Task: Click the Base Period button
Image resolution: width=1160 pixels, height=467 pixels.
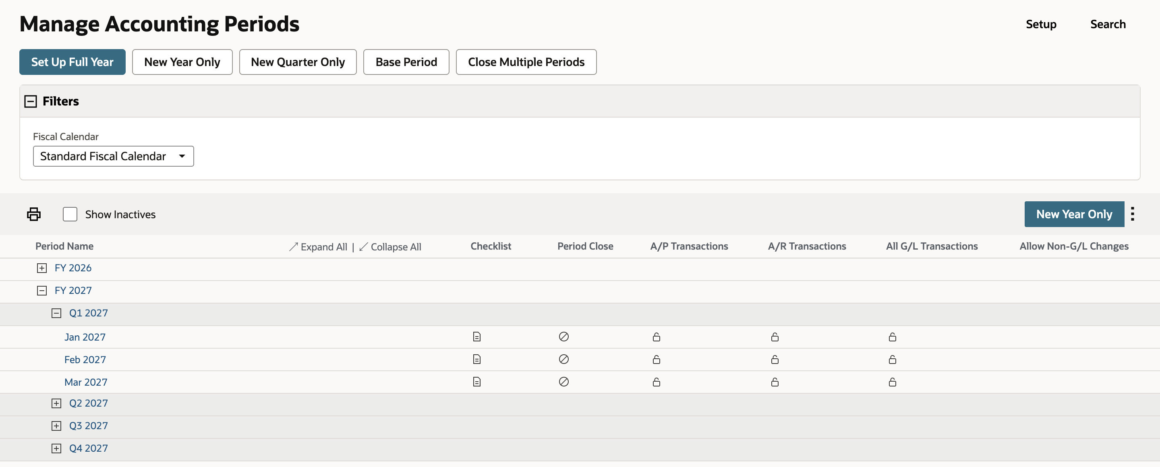Action: [406, 62]
